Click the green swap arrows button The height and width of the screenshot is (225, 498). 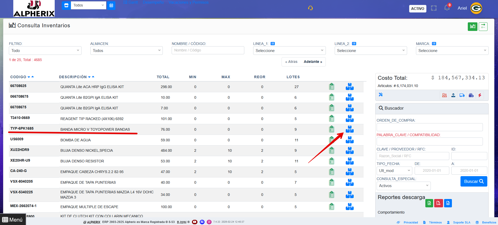[483, 27]
